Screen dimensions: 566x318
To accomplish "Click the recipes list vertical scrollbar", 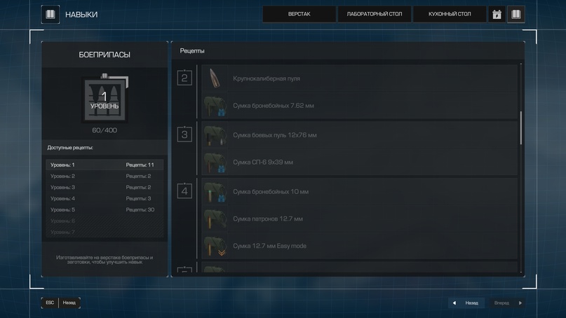I will point(520,127).
